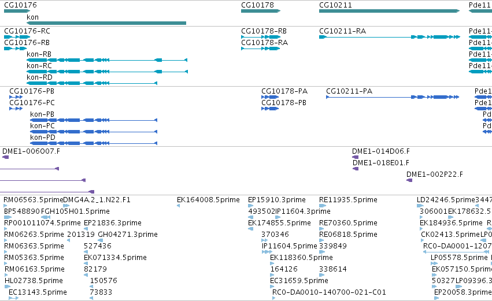
Task: Click the CG10176-RC transcript label
Action: pyautogui.click(x=27, y=31)
